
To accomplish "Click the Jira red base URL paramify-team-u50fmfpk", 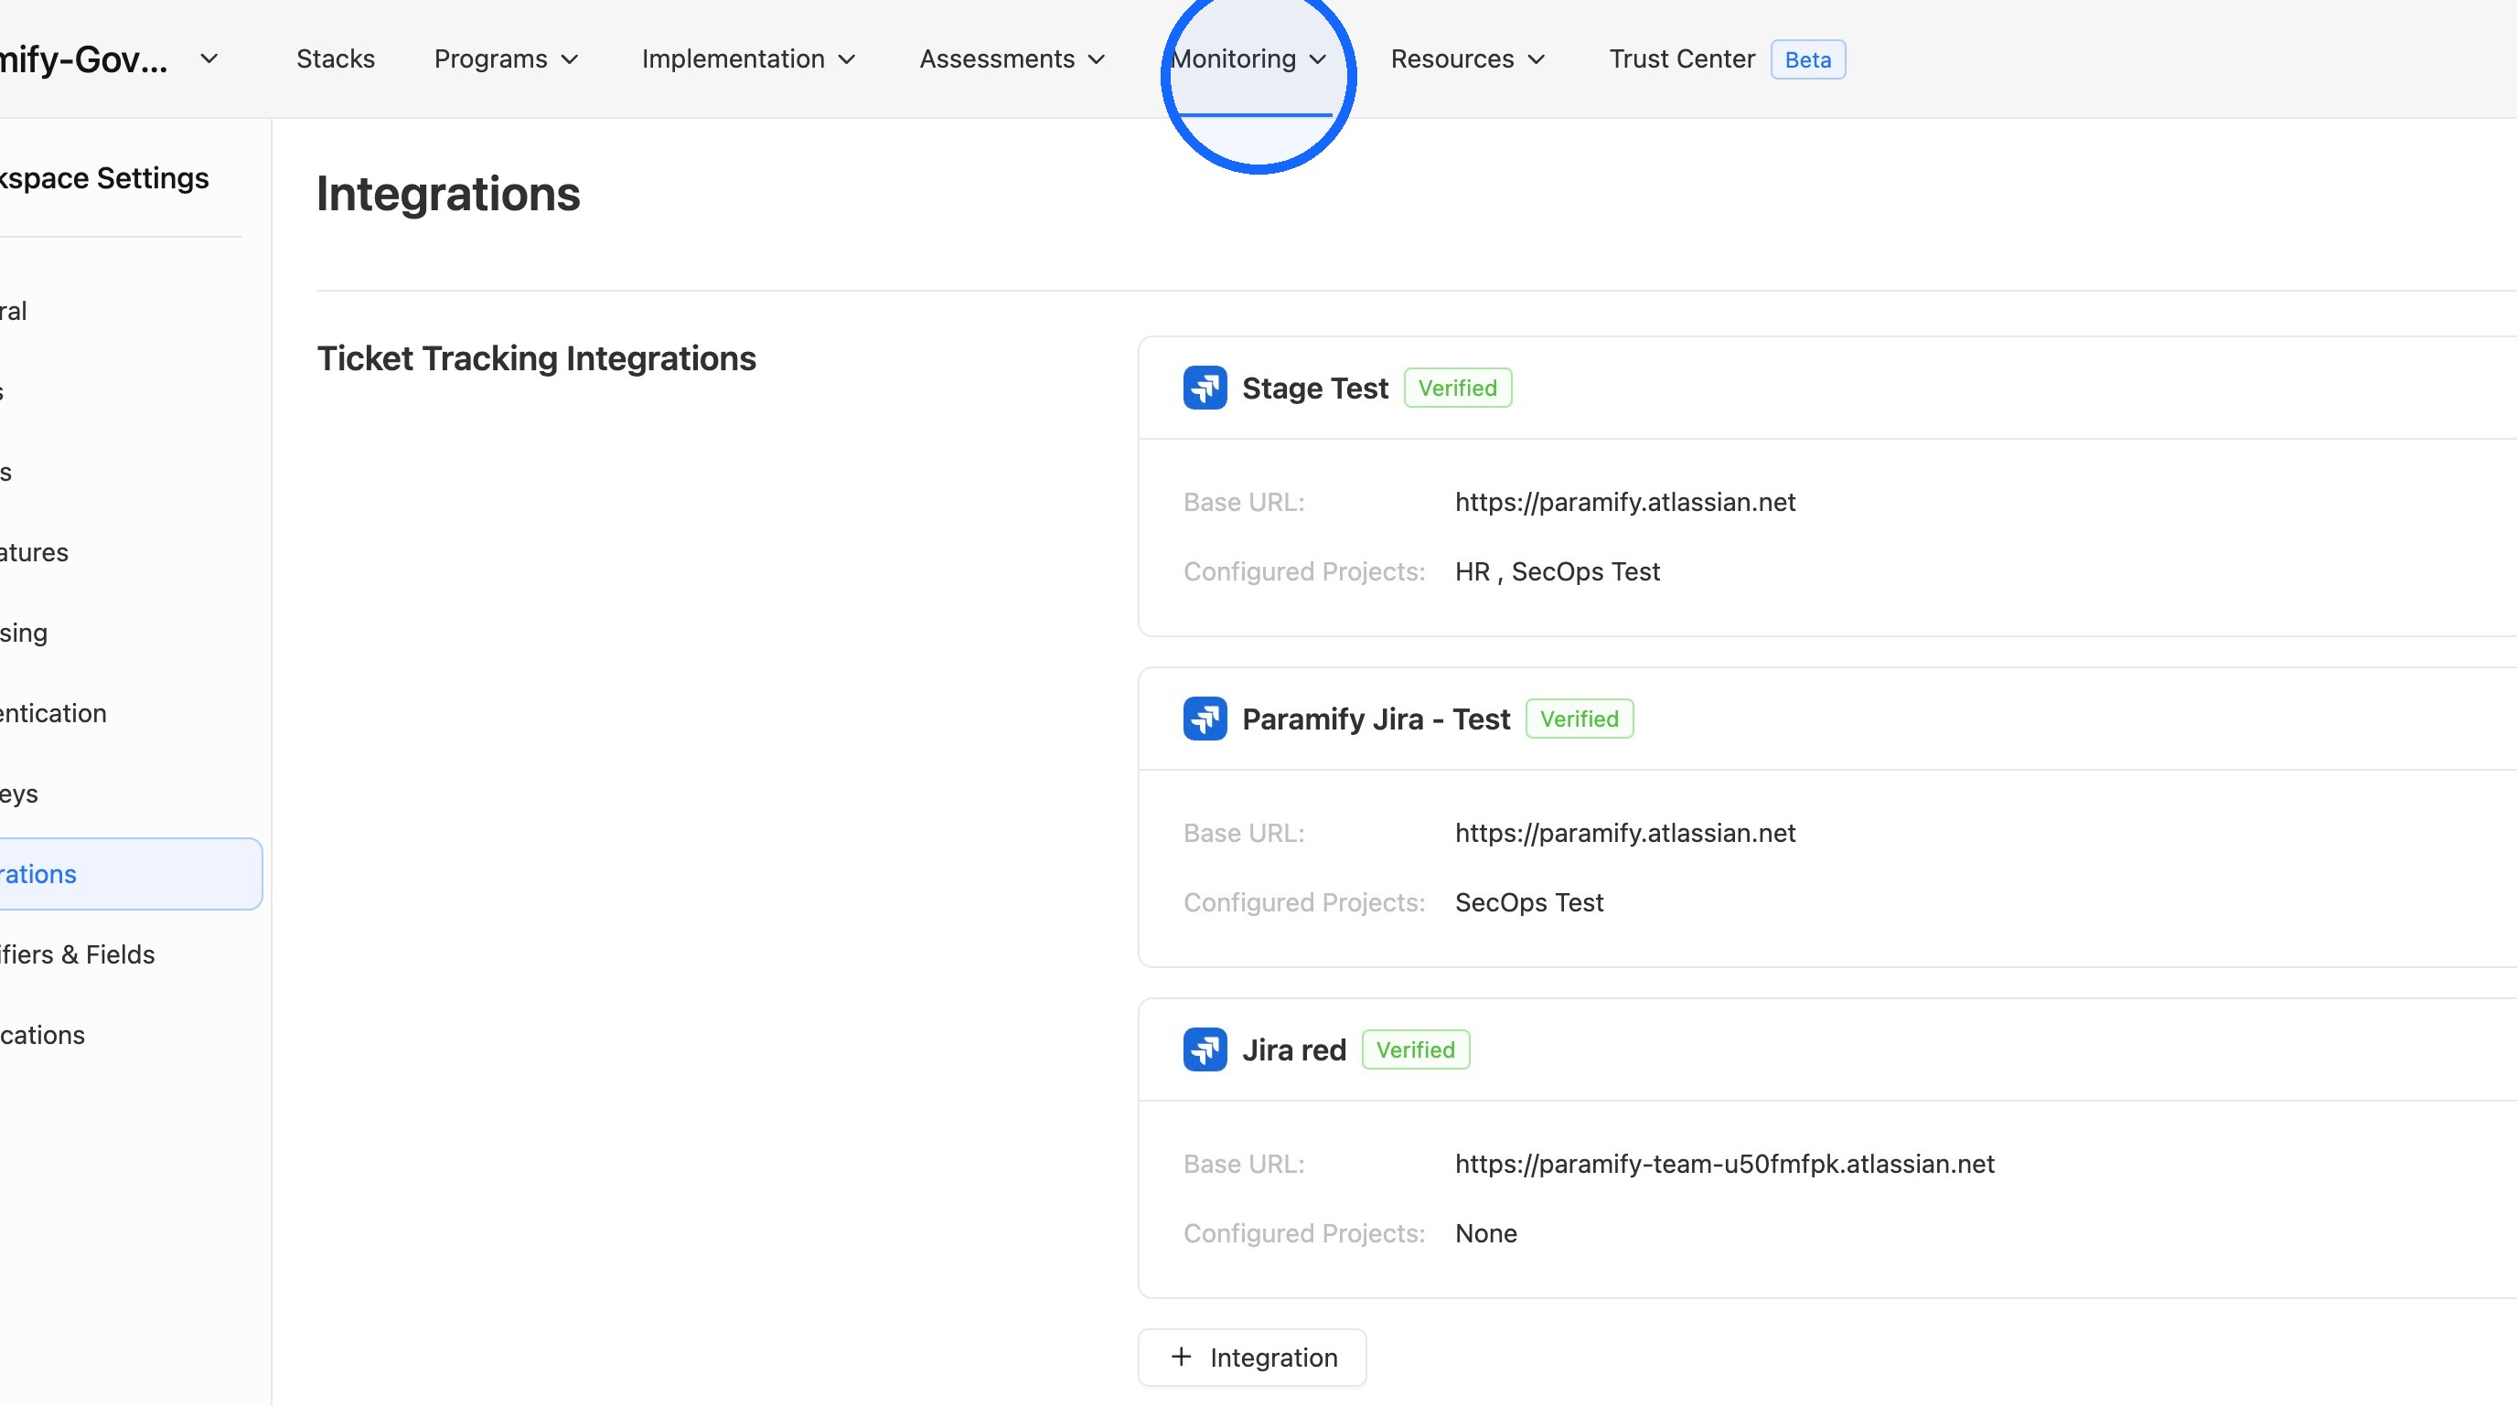I will coord(1725,1164).
